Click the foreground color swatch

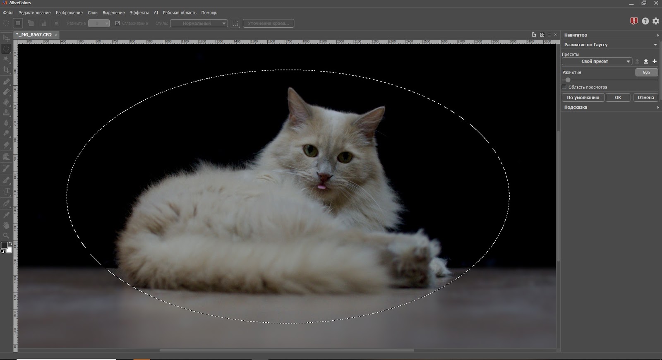[x=4, y=245]
